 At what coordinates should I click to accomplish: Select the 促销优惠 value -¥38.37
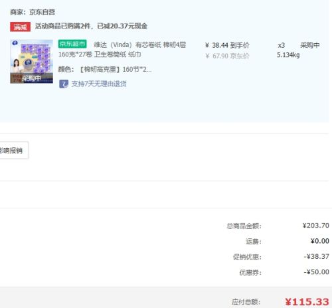pos(317,256)
